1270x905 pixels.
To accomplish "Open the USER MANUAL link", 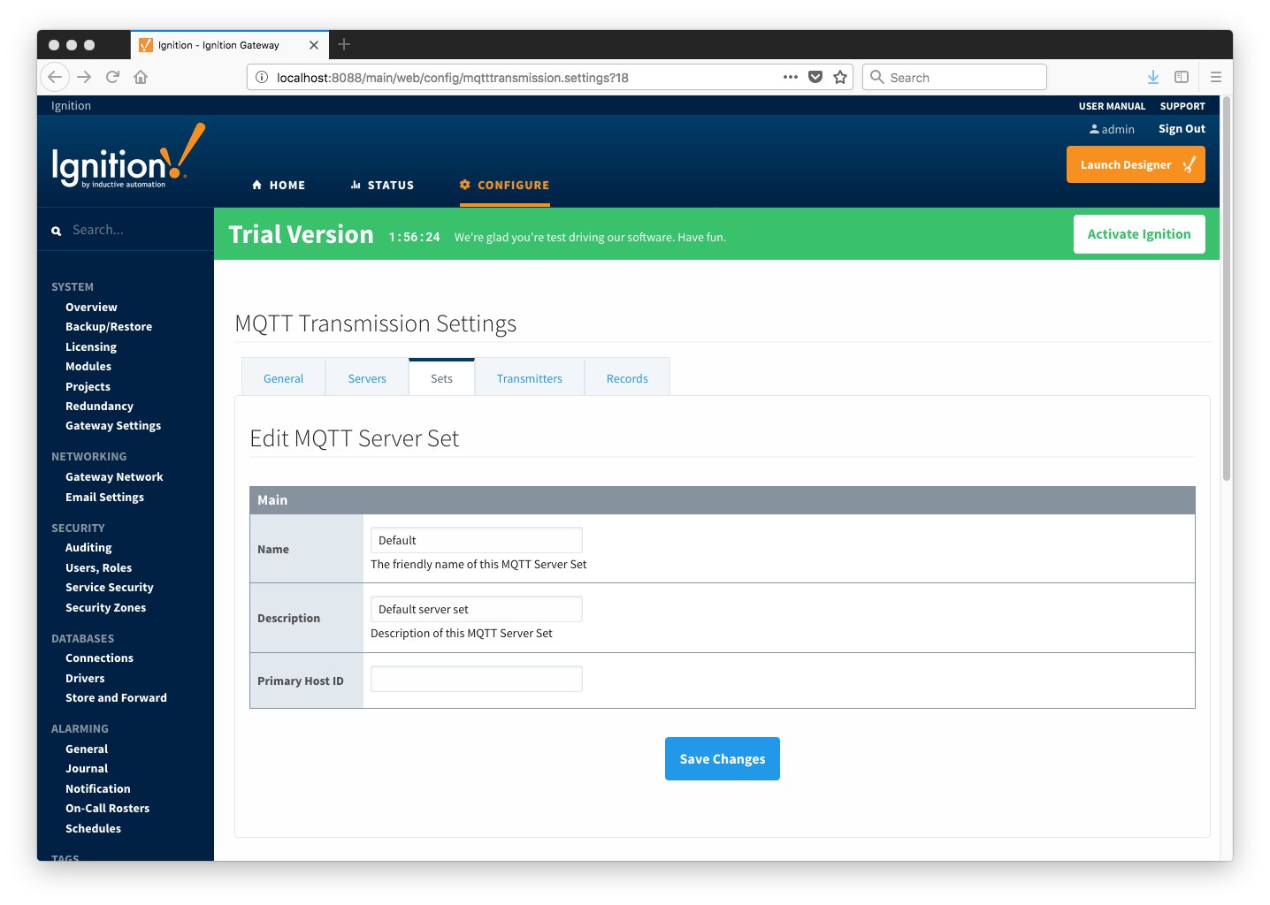I will pos(1112,106).
